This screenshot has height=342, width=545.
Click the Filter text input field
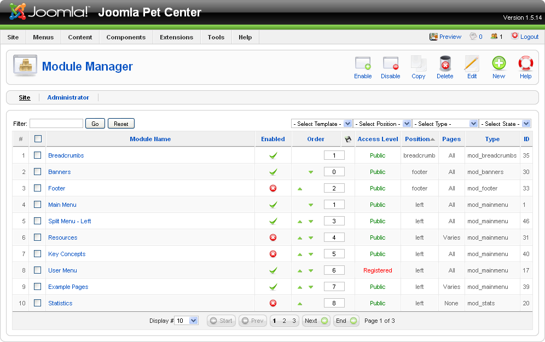(x=56, y=123)
